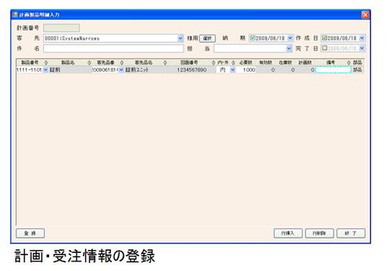The width and height of the screenshot is (392, 271).
Task: Click the 部品 cell in the first row
Action: tap(357, 70)
